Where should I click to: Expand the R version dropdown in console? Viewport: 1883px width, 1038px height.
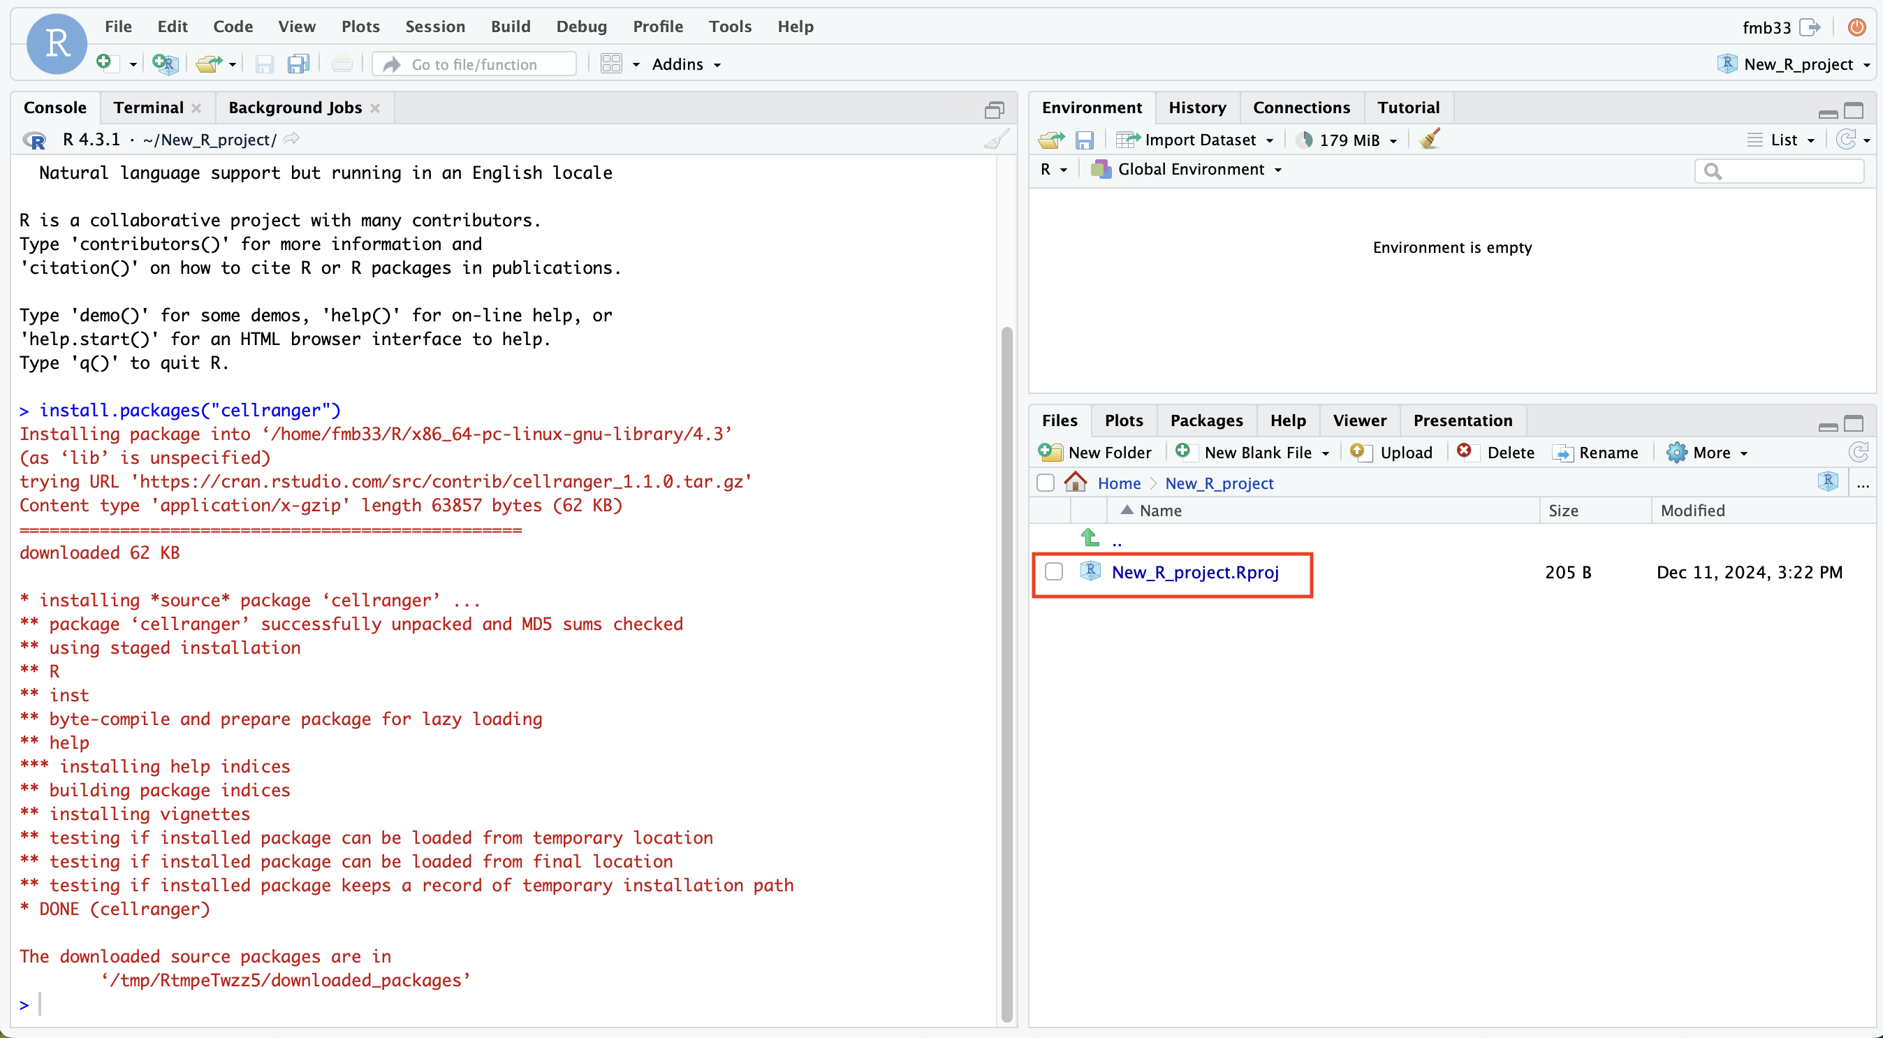38,138
